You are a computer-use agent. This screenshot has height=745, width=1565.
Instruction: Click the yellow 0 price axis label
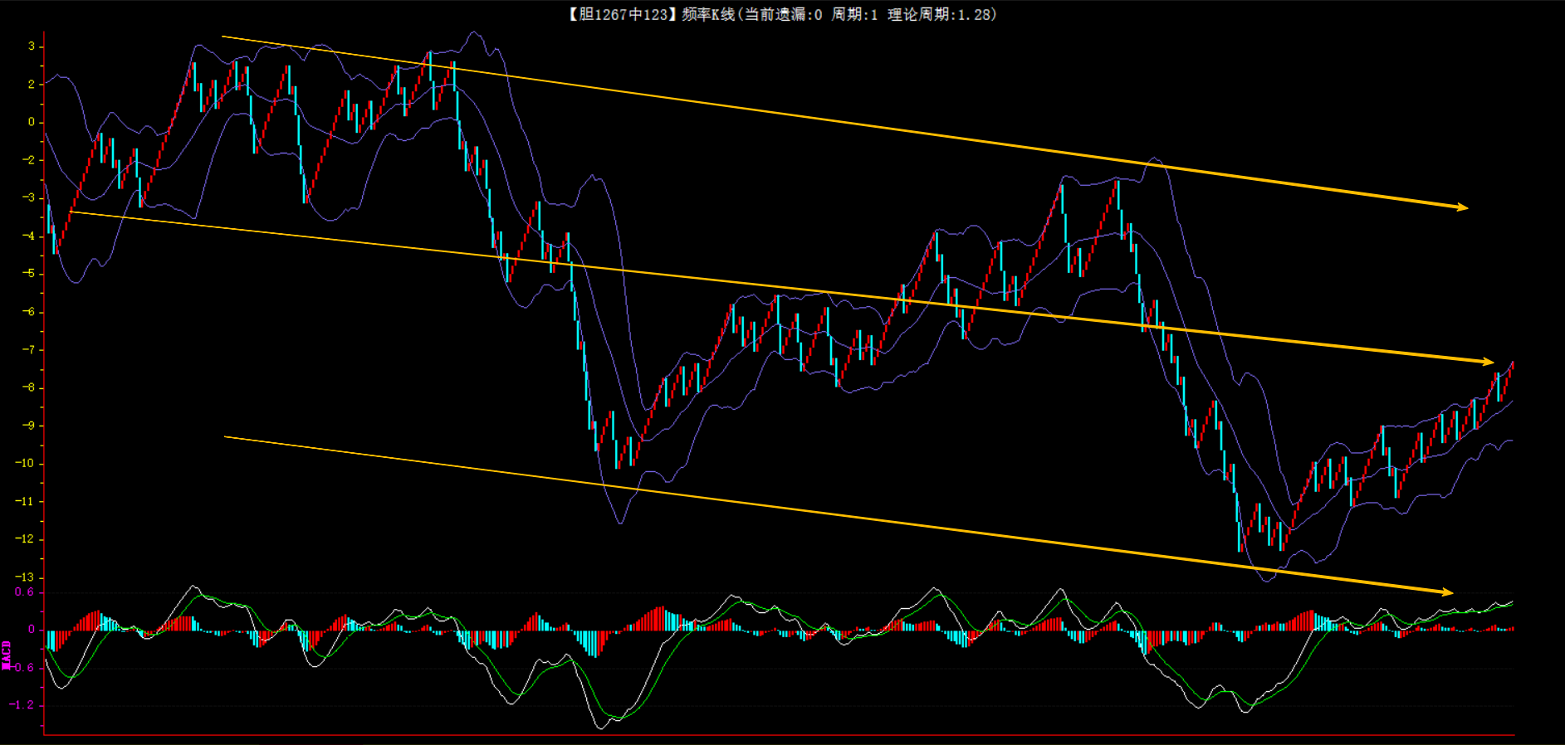[32, 122]
